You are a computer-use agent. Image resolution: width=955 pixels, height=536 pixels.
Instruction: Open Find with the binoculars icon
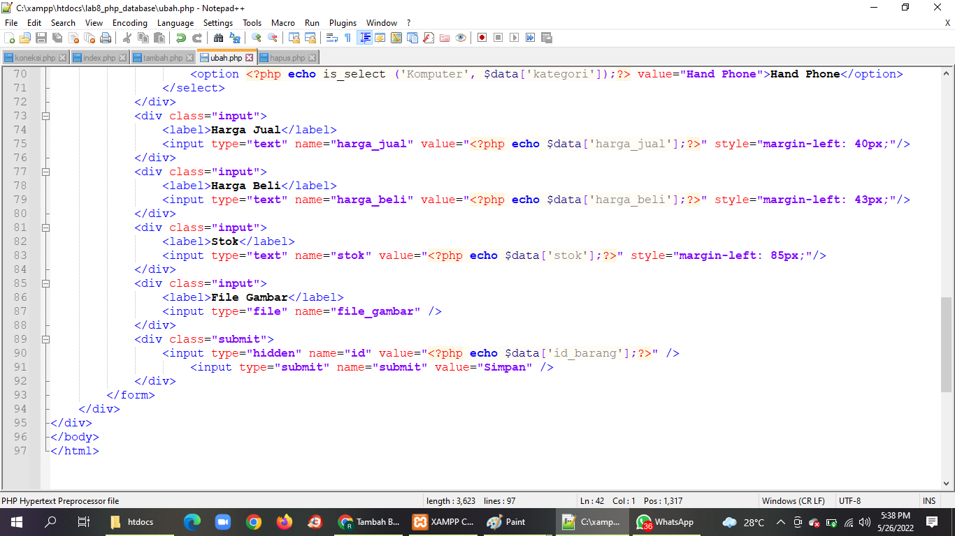218,37
